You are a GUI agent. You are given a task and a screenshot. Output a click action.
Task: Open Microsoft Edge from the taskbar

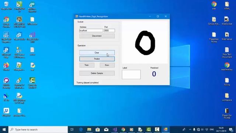81,130
